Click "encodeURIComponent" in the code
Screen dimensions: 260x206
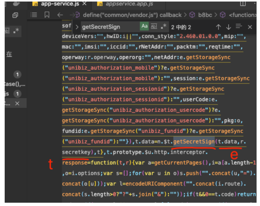pos(154,184)
